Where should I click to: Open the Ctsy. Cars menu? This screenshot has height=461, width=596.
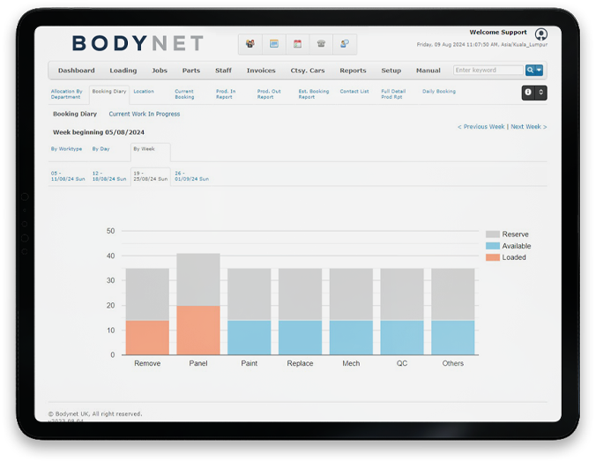[308, 71]
